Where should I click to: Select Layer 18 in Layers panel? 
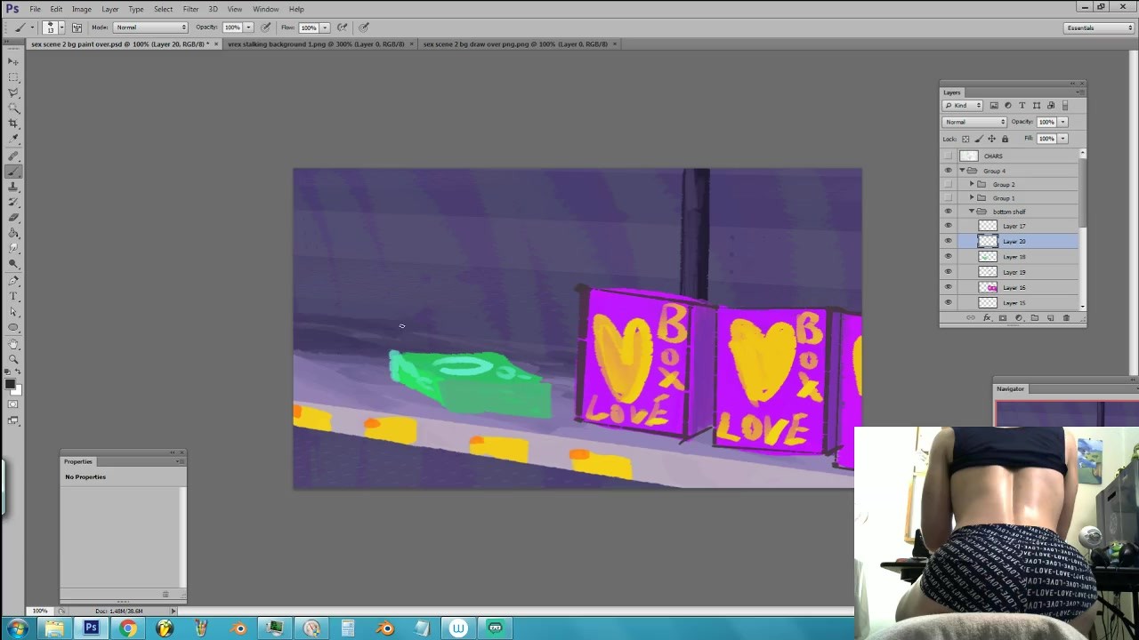pos(1014,257)
